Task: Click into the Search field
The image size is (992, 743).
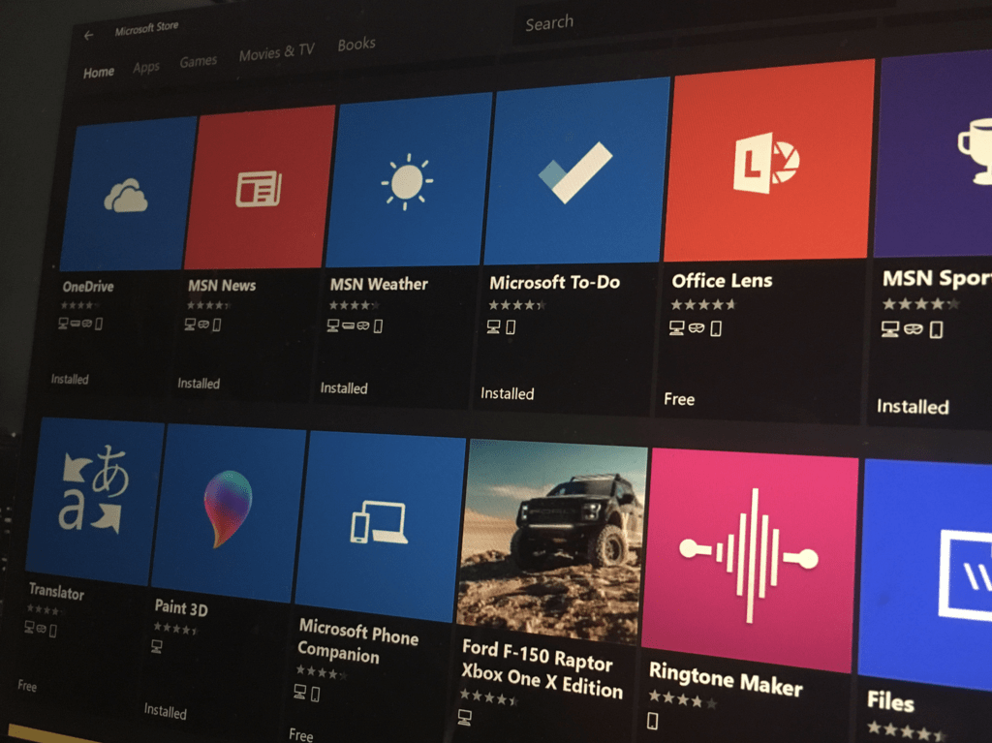Action: tap(678, 21)
